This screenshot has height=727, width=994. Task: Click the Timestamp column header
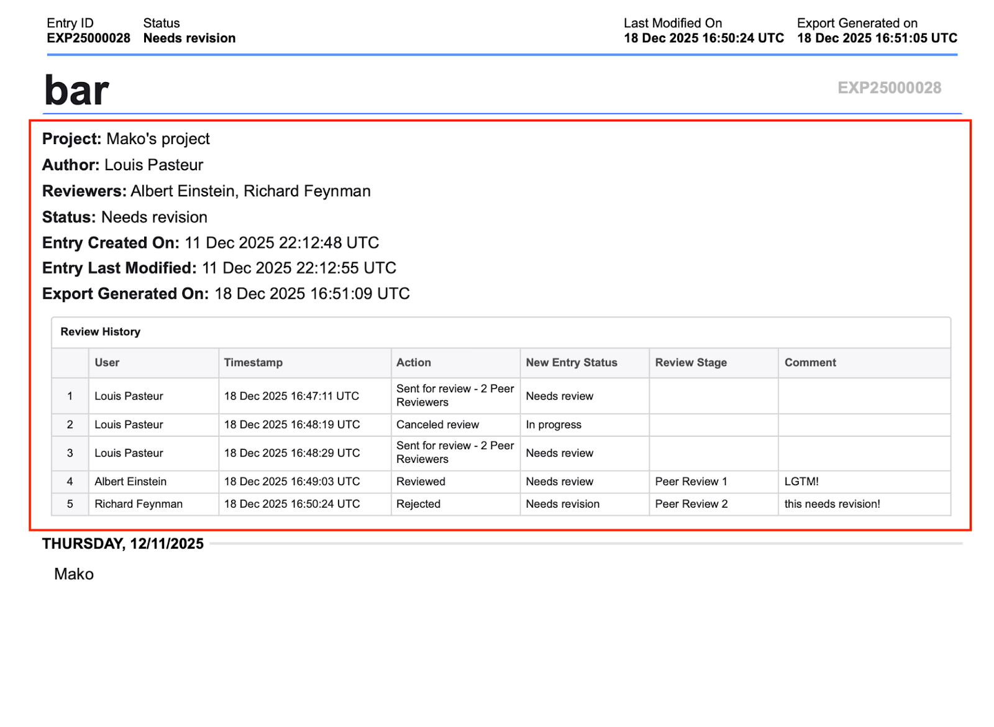tap(253, 363)
